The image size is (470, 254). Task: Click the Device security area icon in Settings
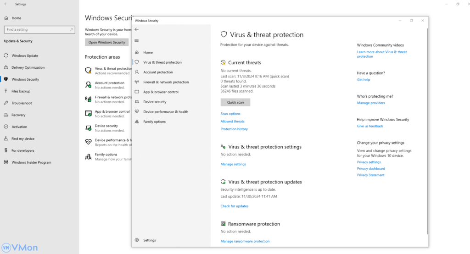pyautogui.click(x=89, y=128)
